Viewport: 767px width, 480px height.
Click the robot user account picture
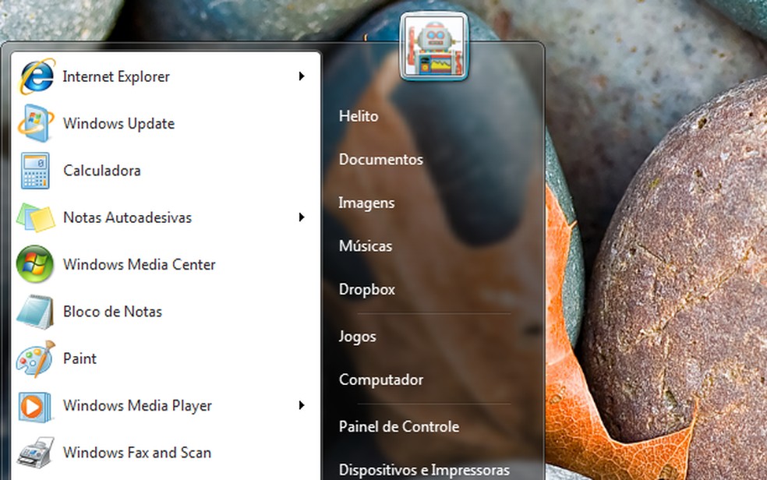click(434, 47)
